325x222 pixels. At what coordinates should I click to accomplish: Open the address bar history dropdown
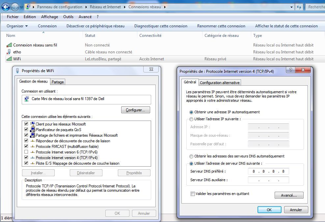(x=291, y=6)
